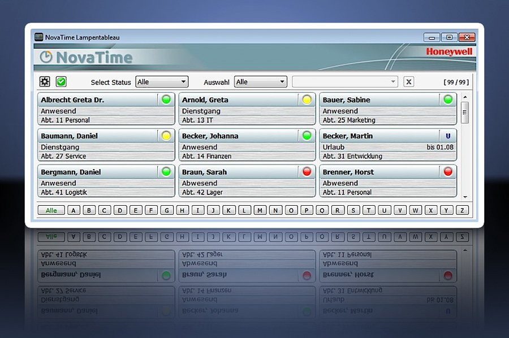
Task: Select the Becker, Johanna name
Action: (x=210, y=136)
